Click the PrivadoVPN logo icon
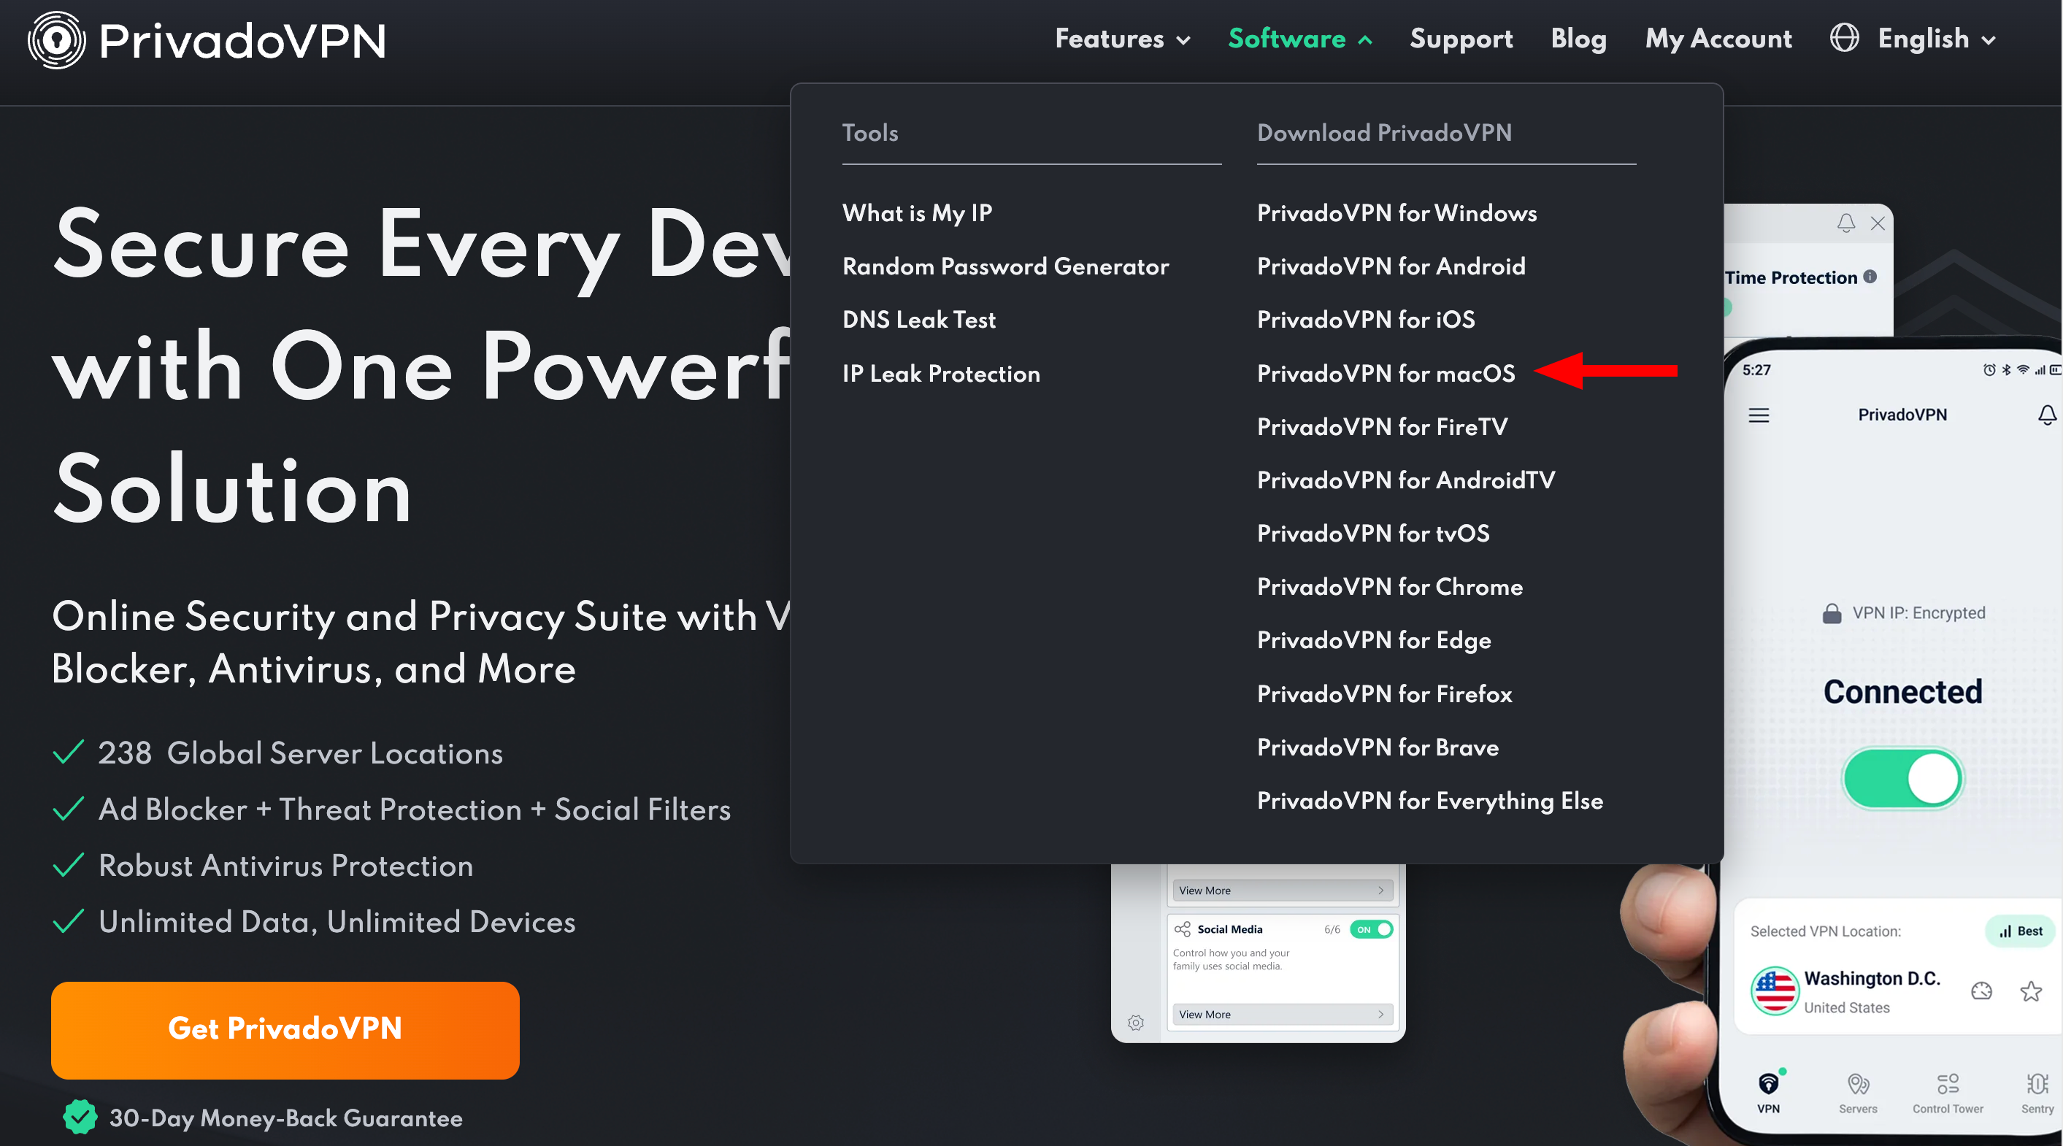Image resolution: width=2063 pixels, height=1146 pixels. point(56,40)
